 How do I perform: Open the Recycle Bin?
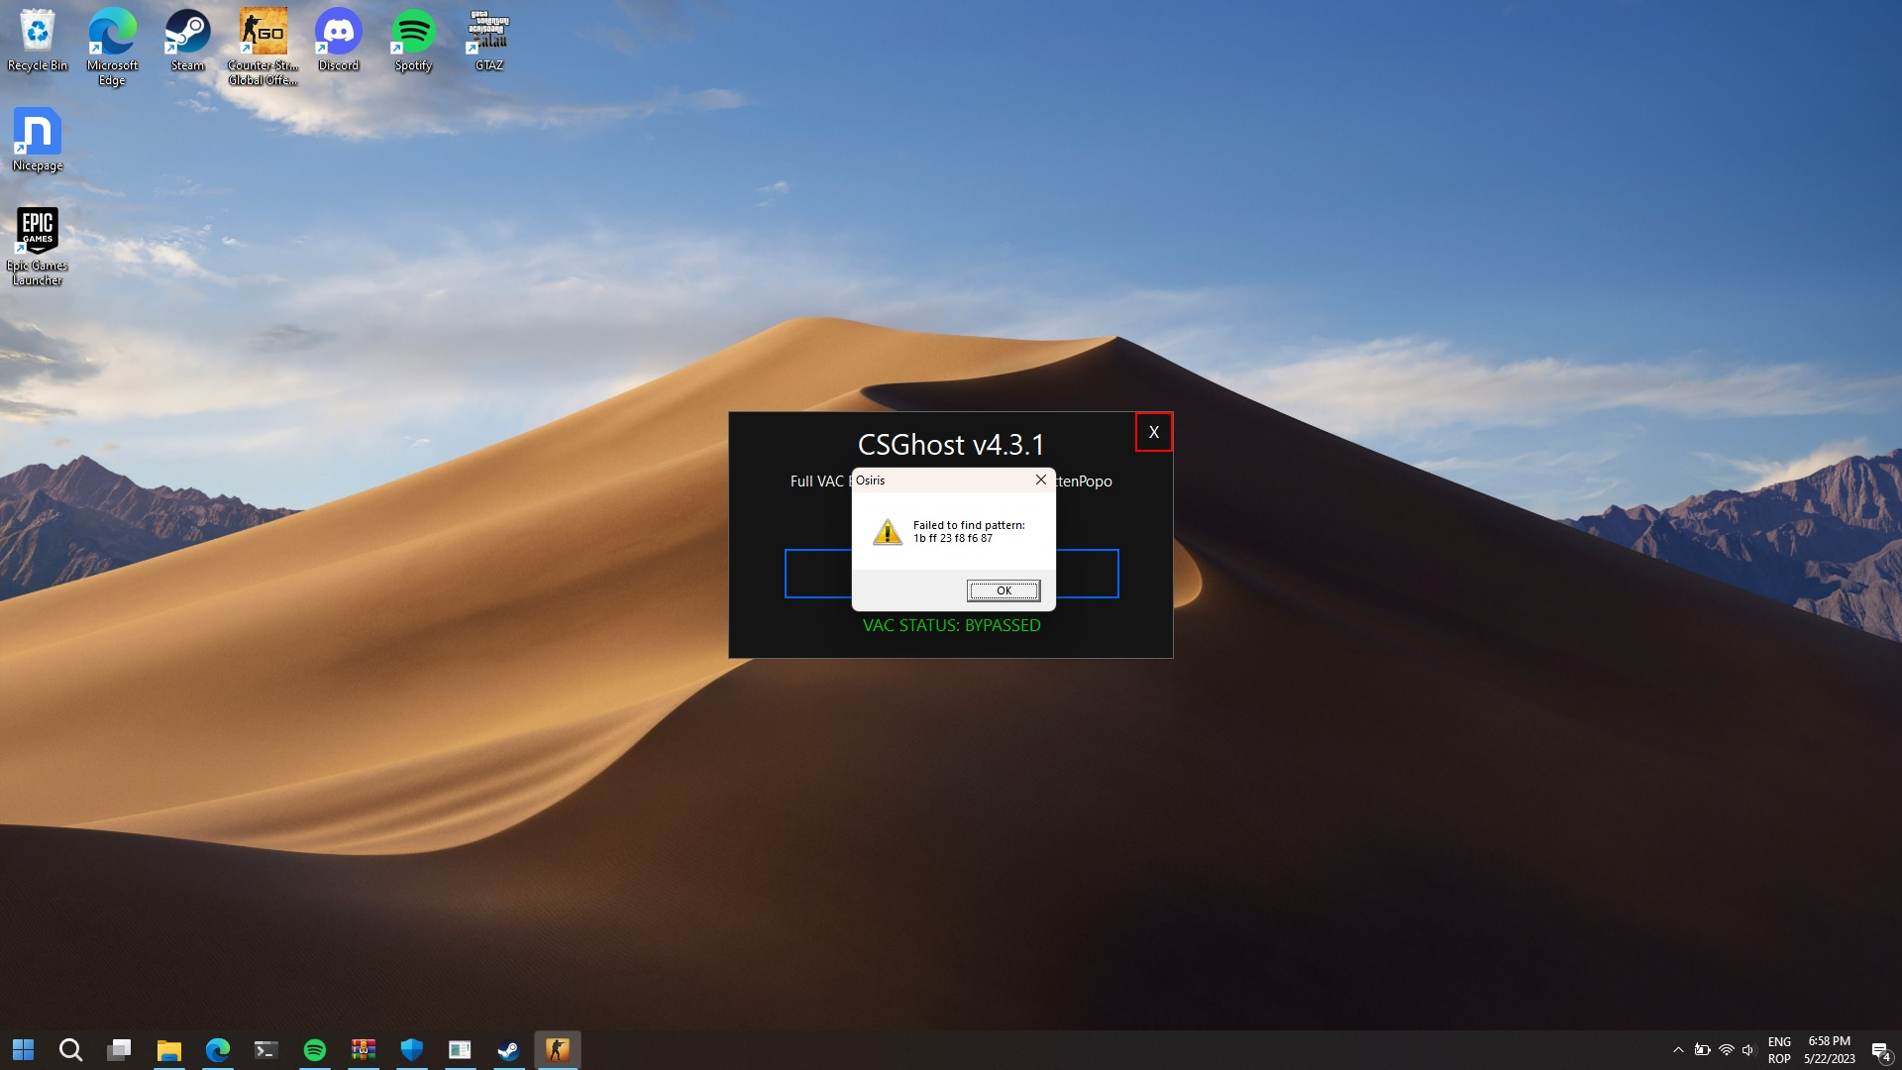coord(37,30)
